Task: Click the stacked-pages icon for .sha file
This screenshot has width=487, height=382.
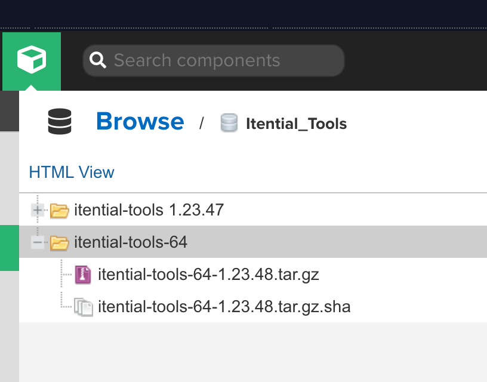Action: pos(83,307)
